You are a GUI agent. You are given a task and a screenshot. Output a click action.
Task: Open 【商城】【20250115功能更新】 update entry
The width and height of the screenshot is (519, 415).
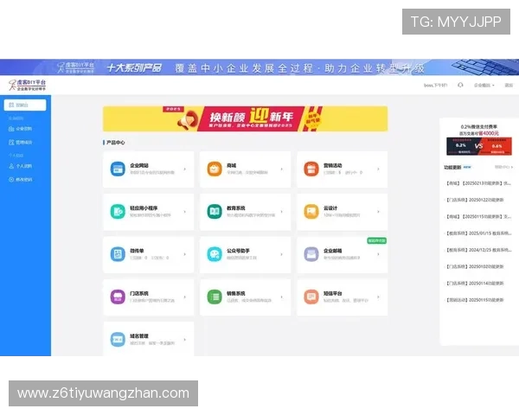point(478,216)
